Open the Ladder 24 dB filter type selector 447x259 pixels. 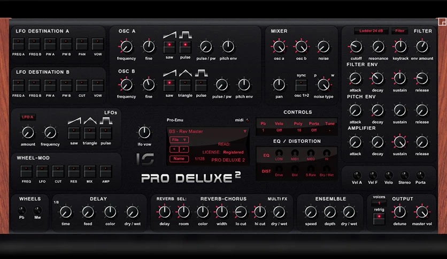coord(371,31)
